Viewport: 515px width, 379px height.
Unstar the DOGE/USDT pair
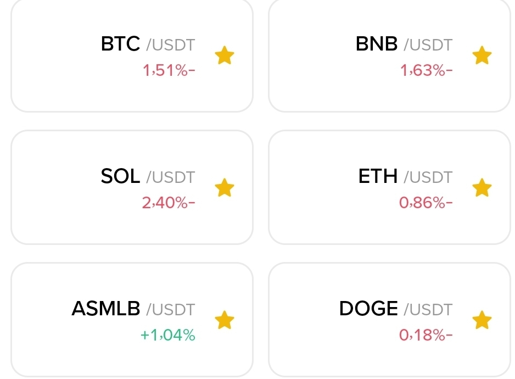click(482, 320)
